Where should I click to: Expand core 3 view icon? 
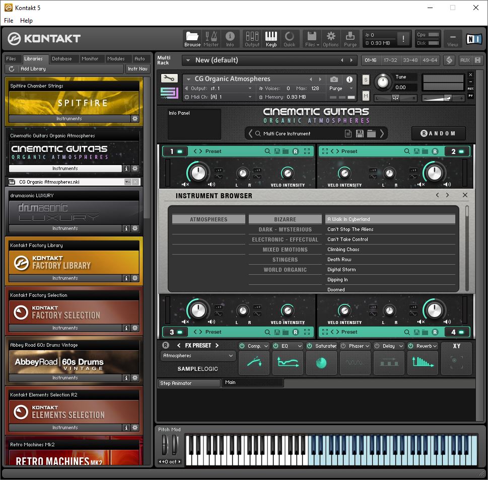[307, 332]
